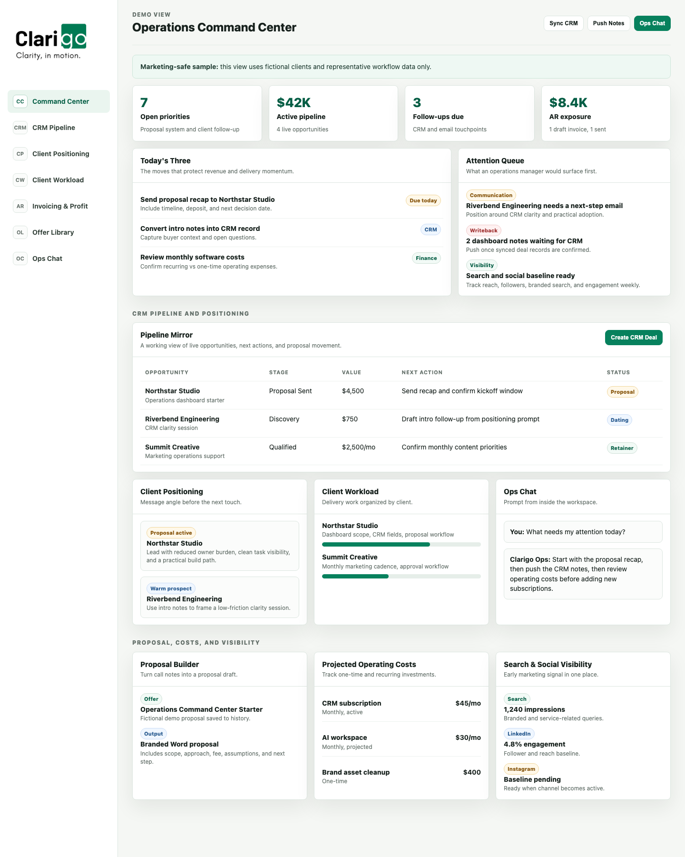Open the 3 Follow-ups due card
This screenshot has height=857, width=685.
470,113
